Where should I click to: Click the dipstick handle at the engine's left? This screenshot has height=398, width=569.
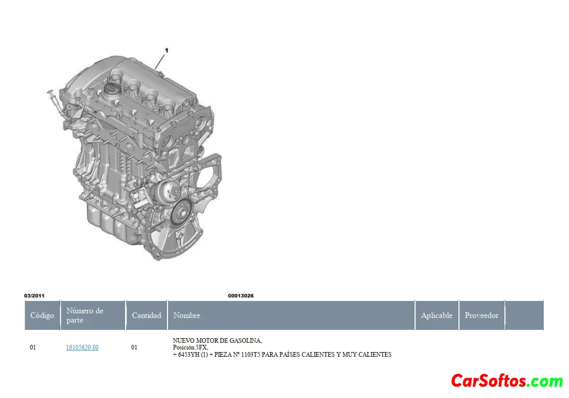(x=51, y=93)
